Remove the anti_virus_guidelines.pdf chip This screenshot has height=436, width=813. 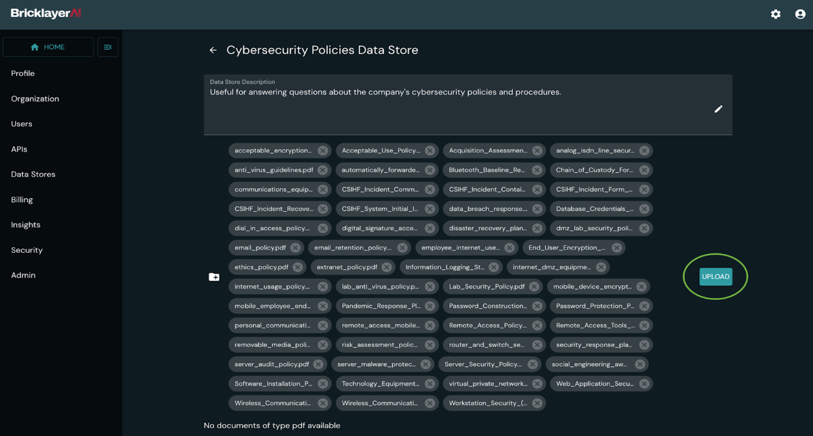point(322,170)
